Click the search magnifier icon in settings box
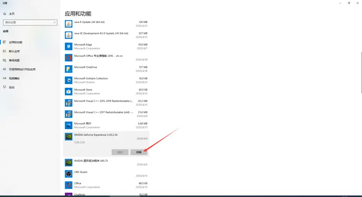The height and width of the screenshot is (197, 362). click(55, 23)
